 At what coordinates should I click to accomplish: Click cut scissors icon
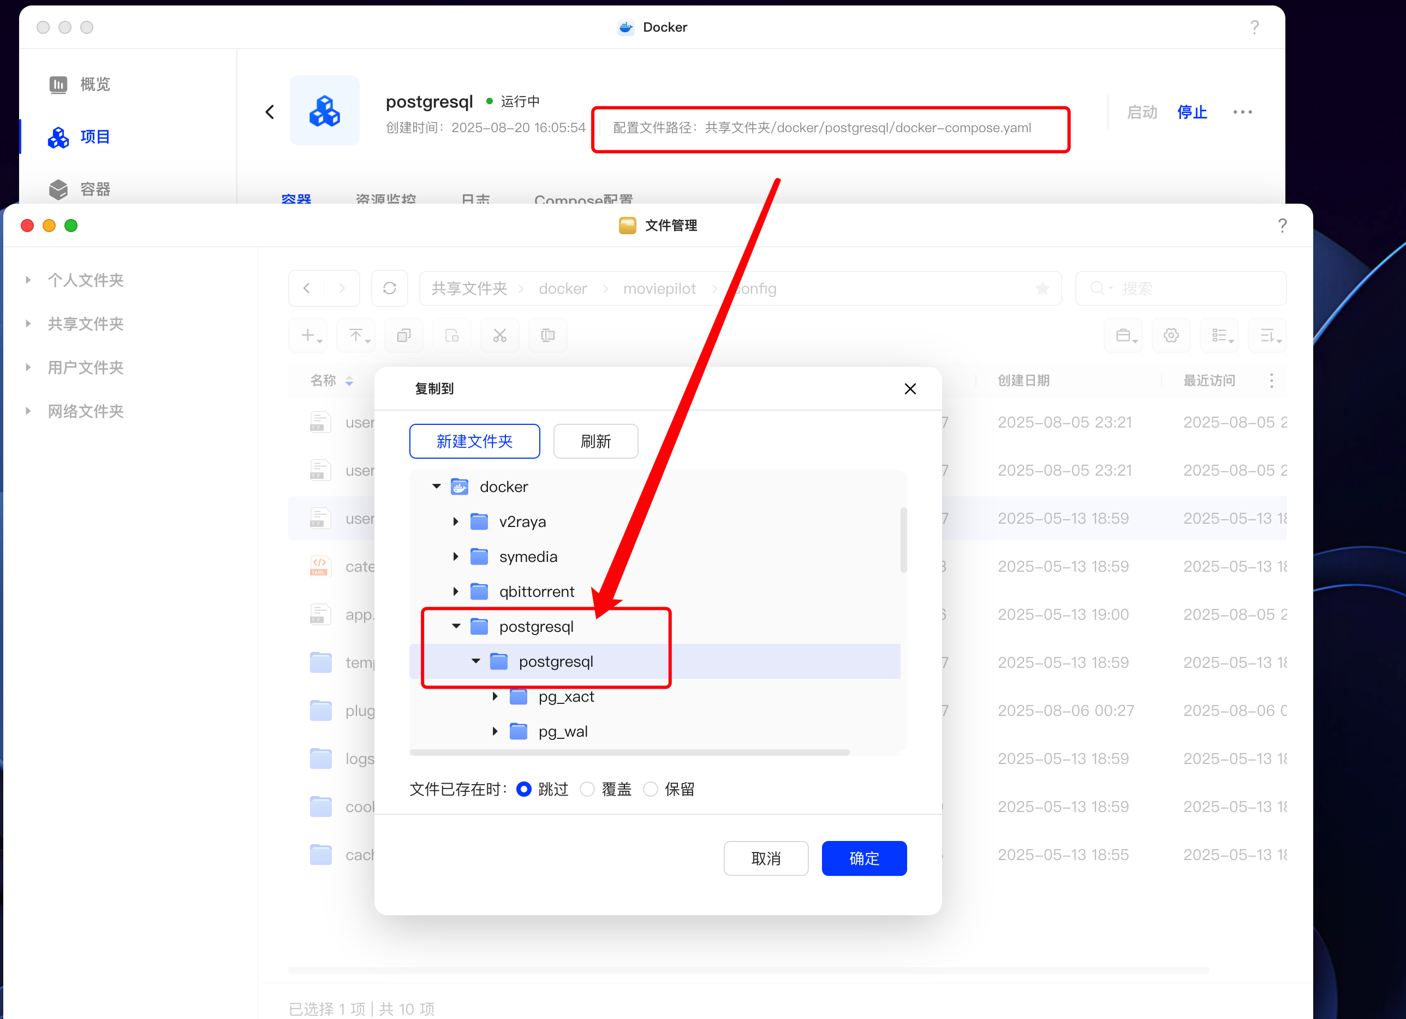pos(499,335)
